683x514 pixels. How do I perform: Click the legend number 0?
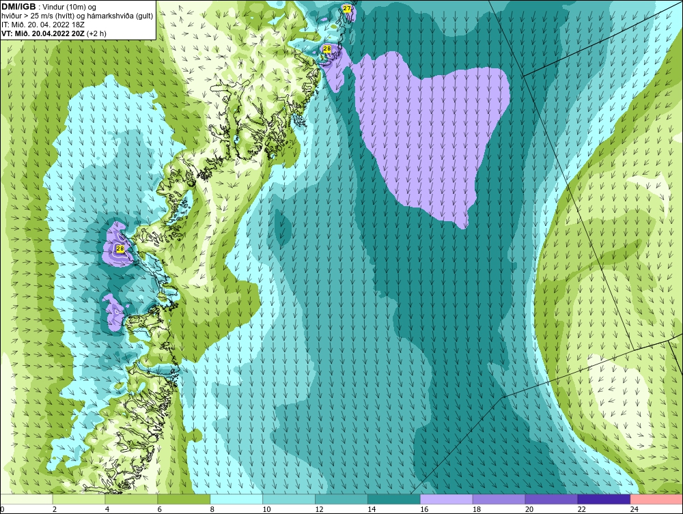pos(2,509)
